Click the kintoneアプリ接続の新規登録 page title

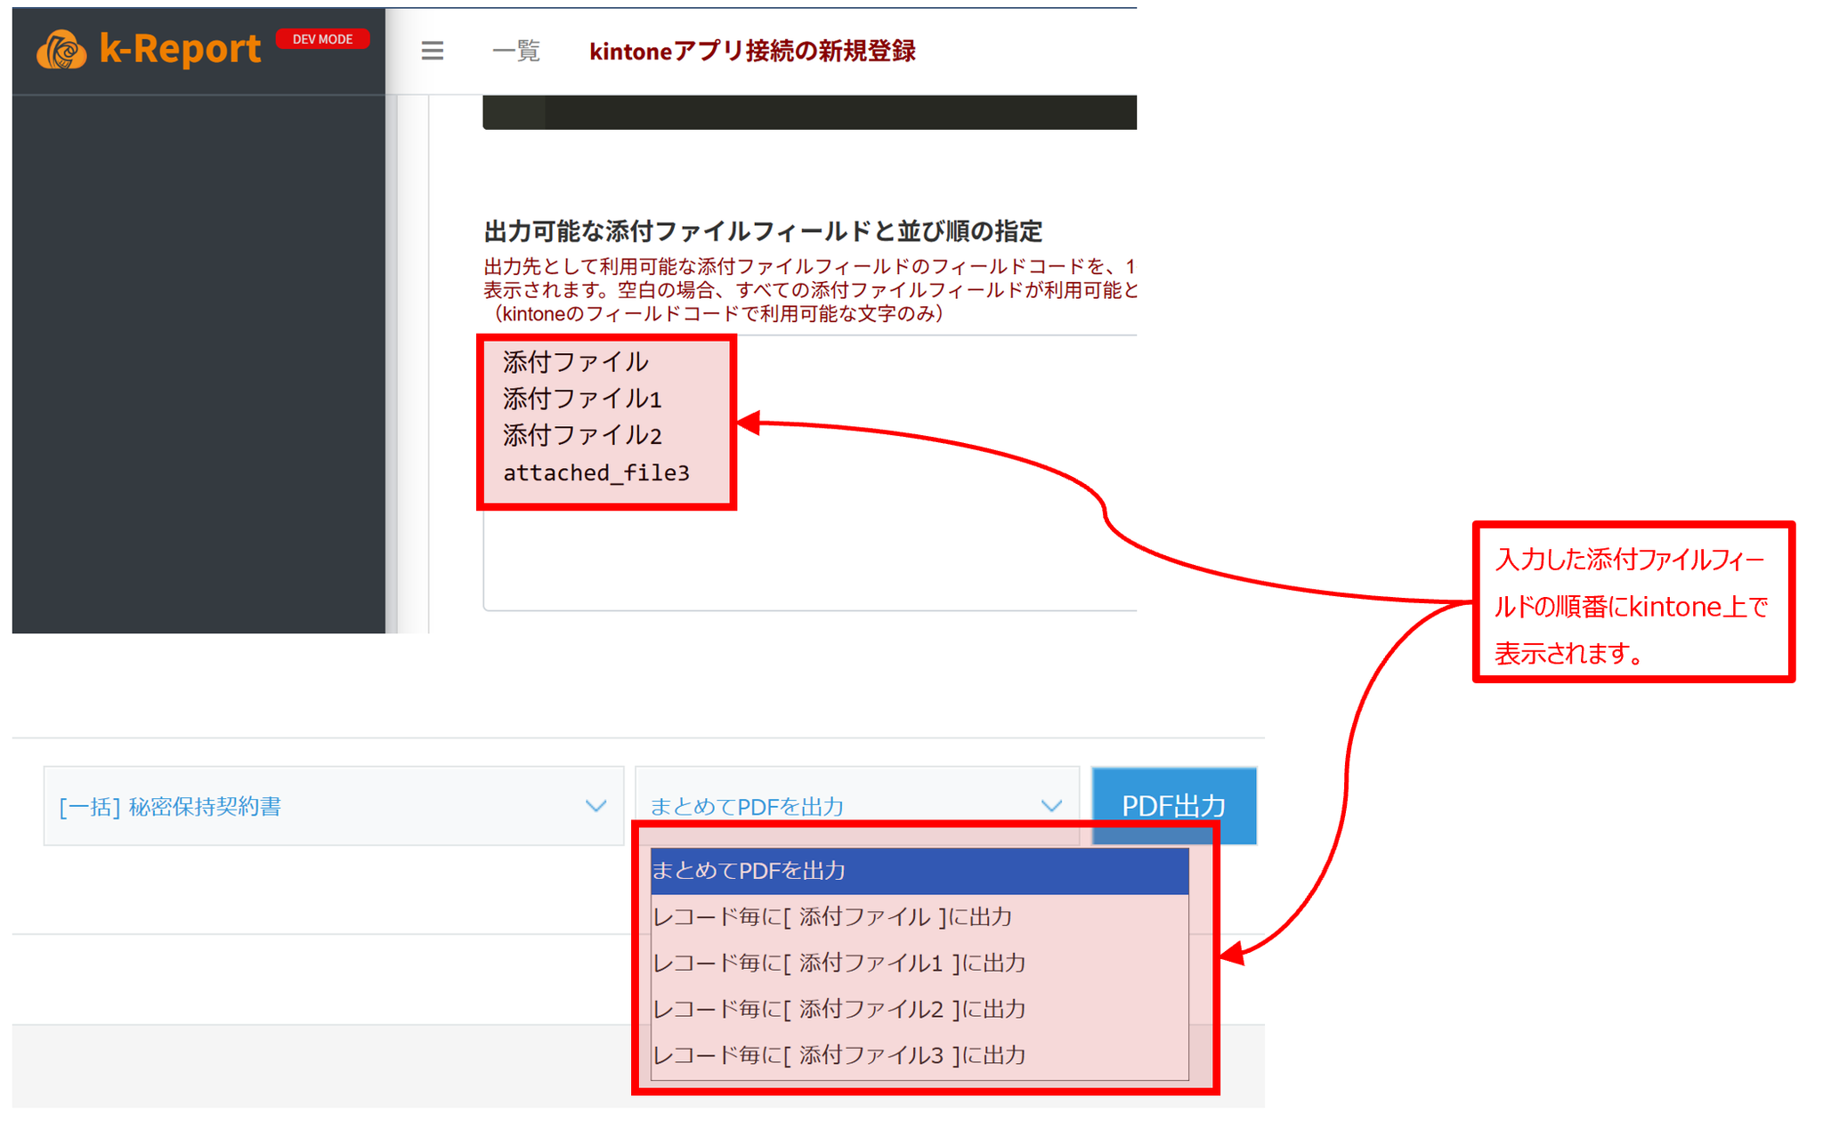pyautogui.click(x=752, y=51)
